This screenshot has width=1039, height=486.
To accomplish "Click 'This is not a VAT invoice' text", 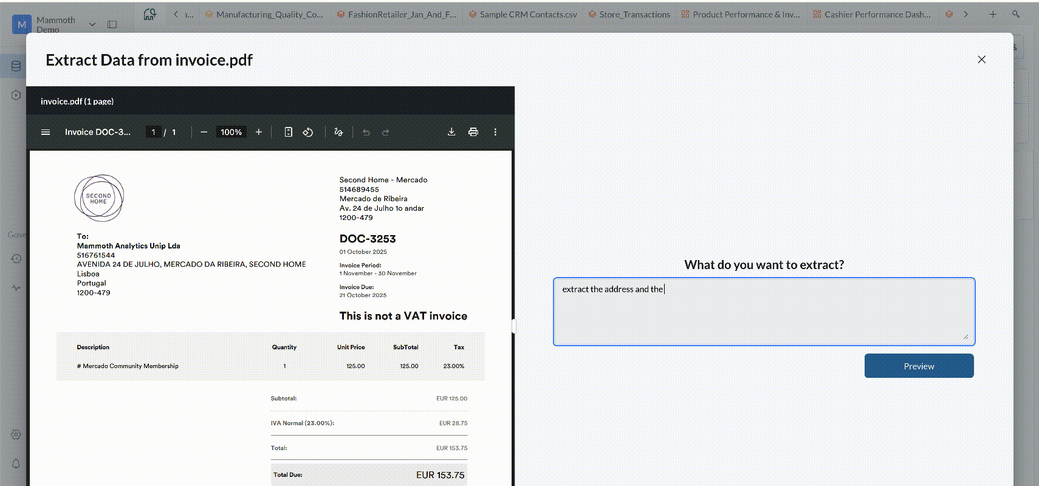I will (x=403, y=316).
